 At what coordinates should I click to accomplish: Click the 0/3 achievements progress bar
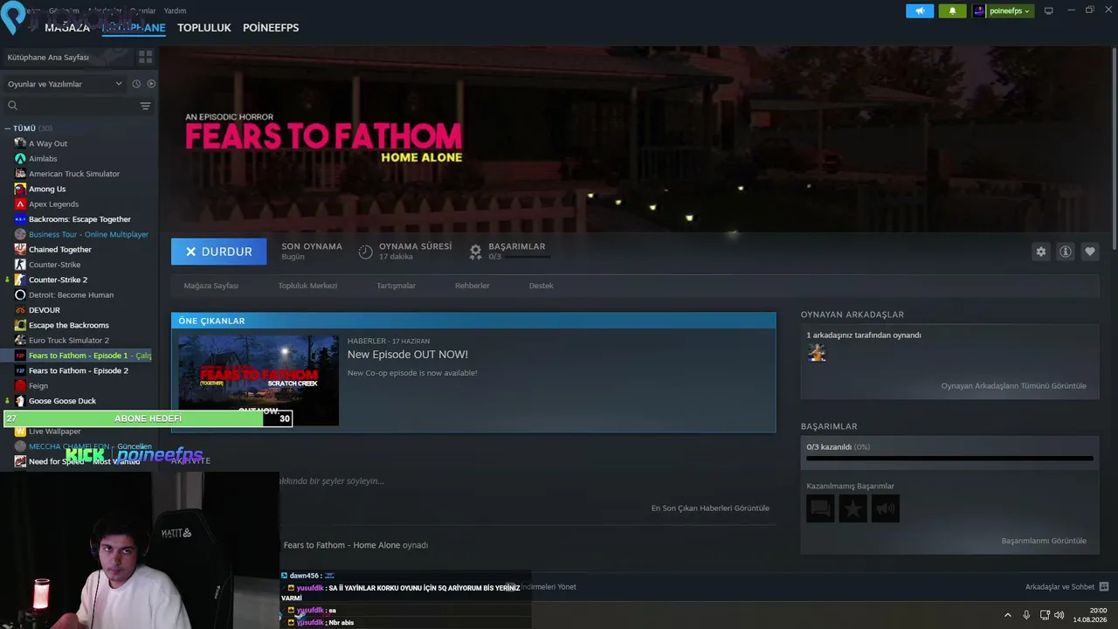(x=949, y=458)
